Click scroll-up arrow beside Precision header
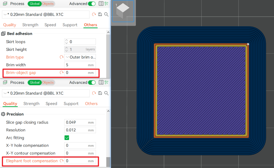This screenshot has height=168, width=274. tap(108, 111)
